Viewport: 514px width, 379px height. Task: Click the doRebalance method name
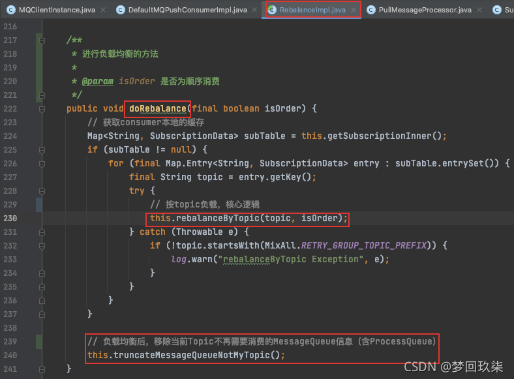point(157,108)
